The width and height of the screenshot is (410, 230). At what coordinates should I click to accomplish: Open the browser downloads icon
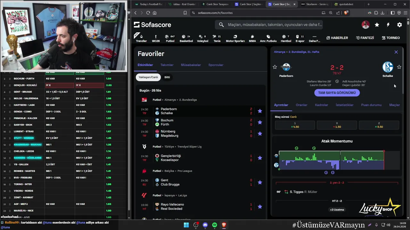click(x=382, y=13)
